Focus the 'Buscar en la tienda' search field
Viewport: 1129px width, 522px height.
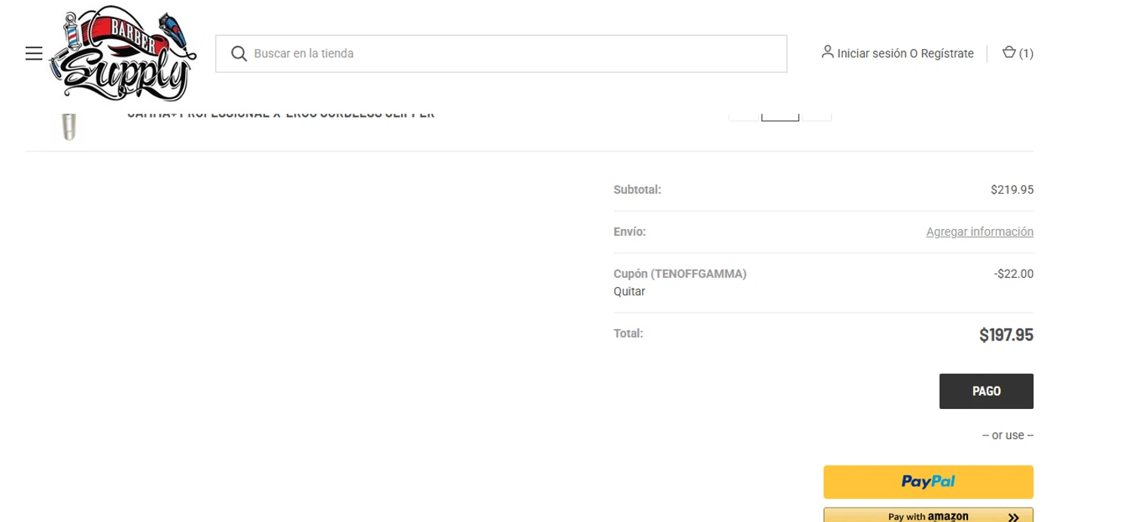tap(501, 53)
